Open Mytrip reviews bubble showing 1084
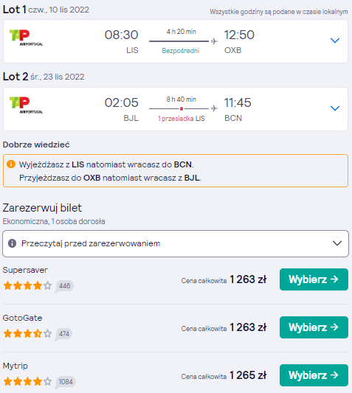352x393 pixels. click(x=65, y=382)
